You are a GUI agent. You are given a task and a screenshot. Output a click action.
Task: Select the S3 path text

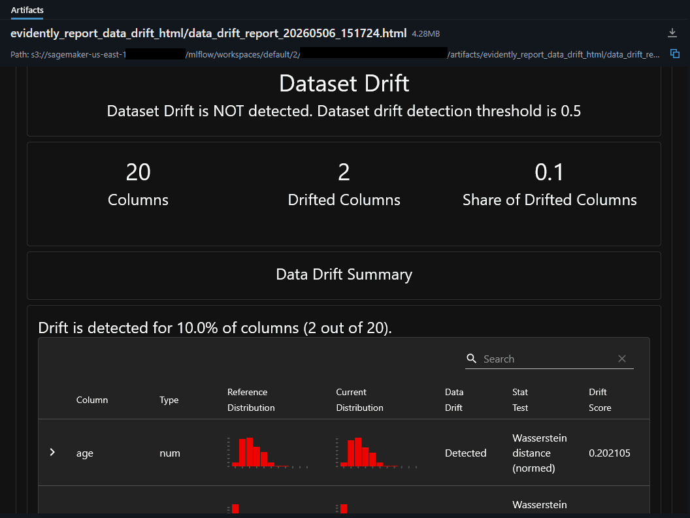click(x=335, y=55)
